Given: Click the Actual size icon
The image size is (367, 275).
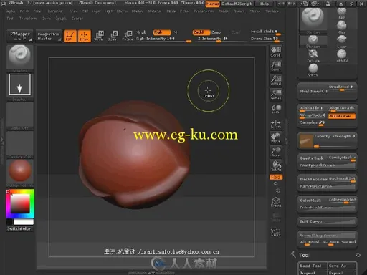Looking at the screenshot, I should coord(276,80).
